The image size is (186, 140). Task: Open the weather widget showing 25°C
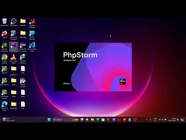click(8, 119)
